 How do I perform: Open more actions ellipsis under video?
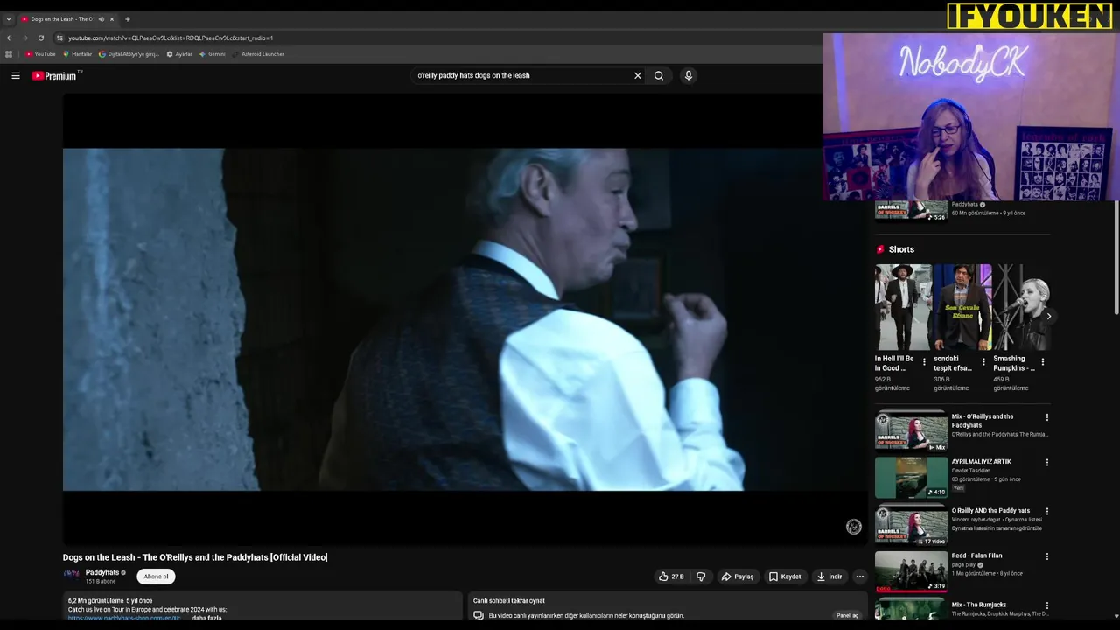pyautogui.click(x=860, y=577)
